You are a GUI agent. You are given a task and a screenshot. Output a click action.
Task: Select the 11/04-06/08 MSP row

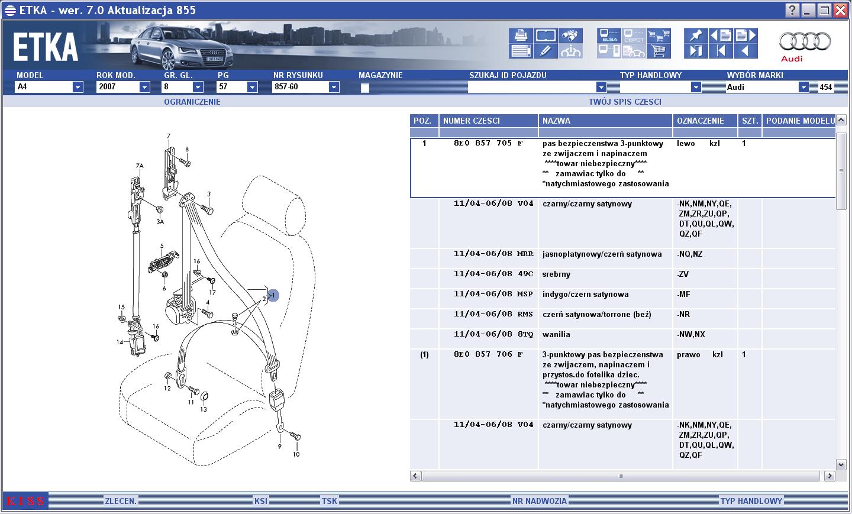pyautogui.click(x=622, y=299)
